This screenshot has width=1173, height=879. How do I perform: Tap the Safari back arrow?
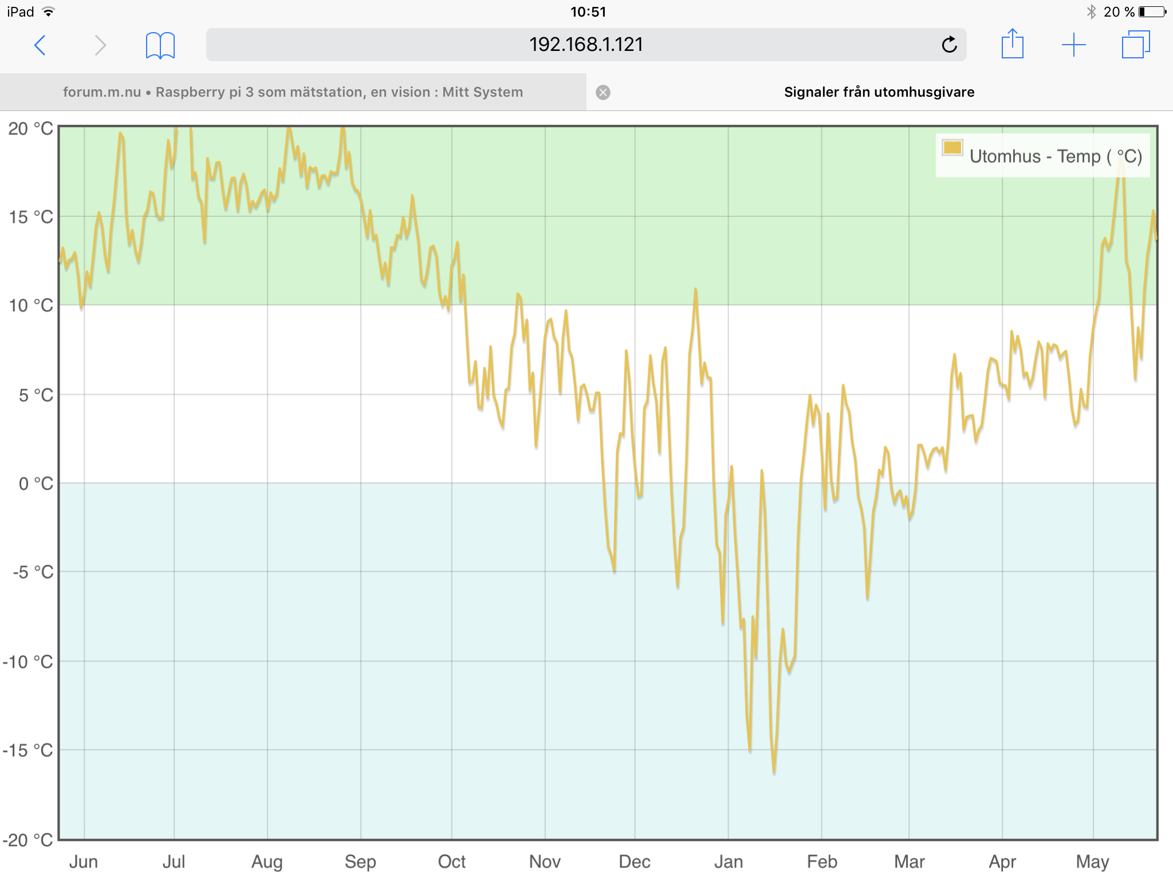tap(40, 45)
